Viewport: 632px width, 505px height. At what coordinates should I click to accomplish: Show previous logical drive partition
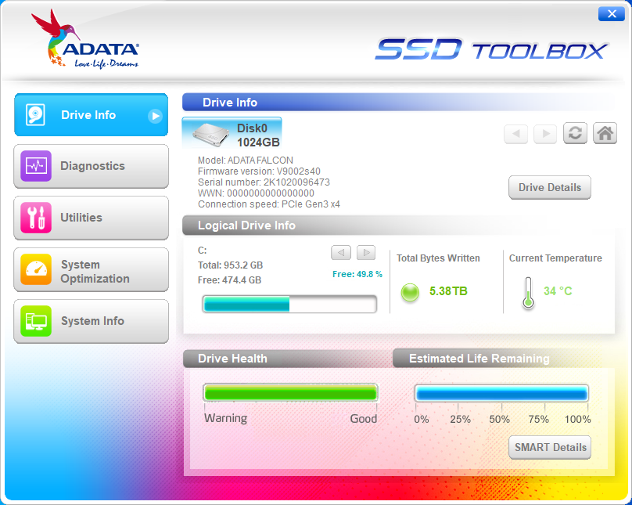pyautogui.click(x=341, y=252)
